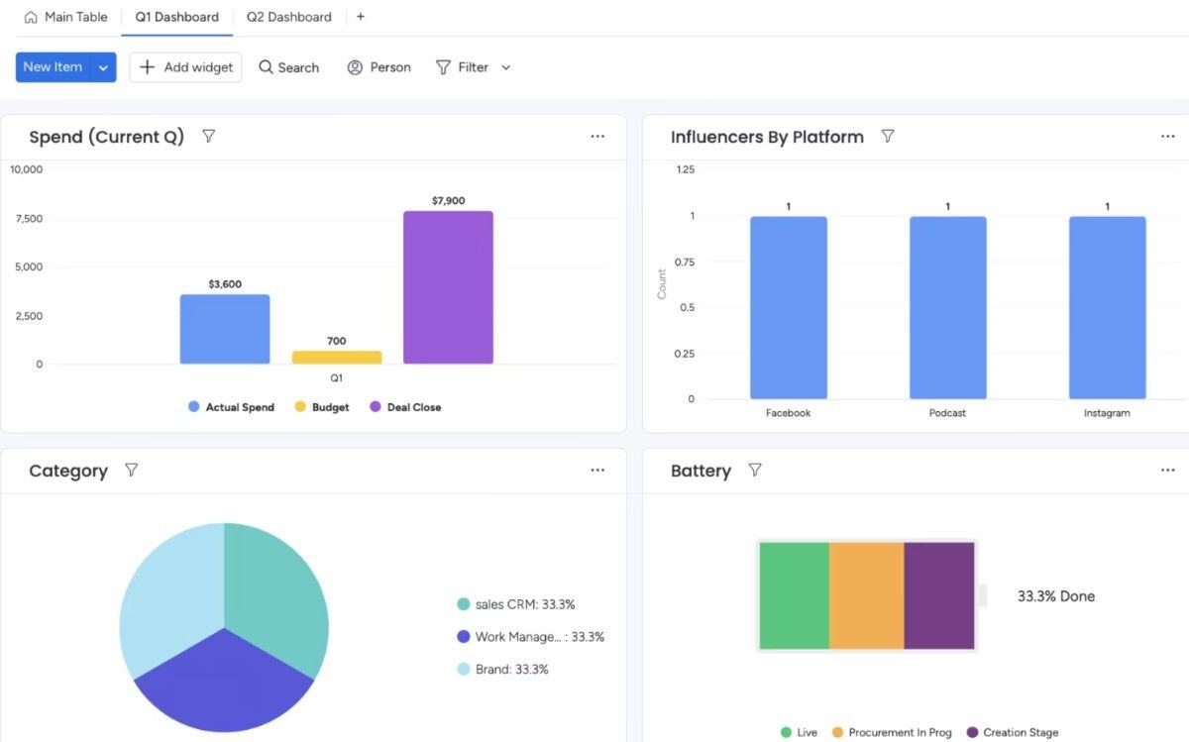Click the home icon beside Main Table
The width and height of the screenshot is (1189, 742).
coord(29,16)
